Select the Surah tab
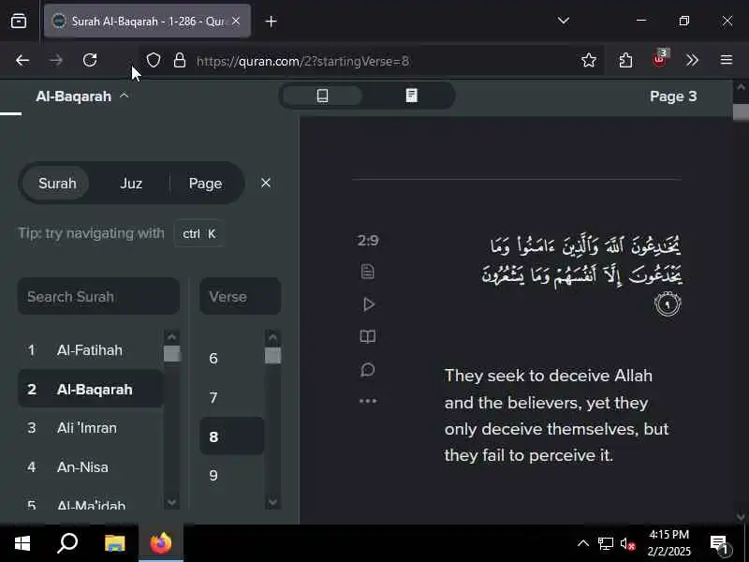This screenshot has width=749, height=562. (57, 184)
